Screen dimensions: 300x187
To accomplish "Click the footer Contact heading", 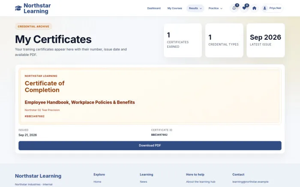I will click(238, 175).
